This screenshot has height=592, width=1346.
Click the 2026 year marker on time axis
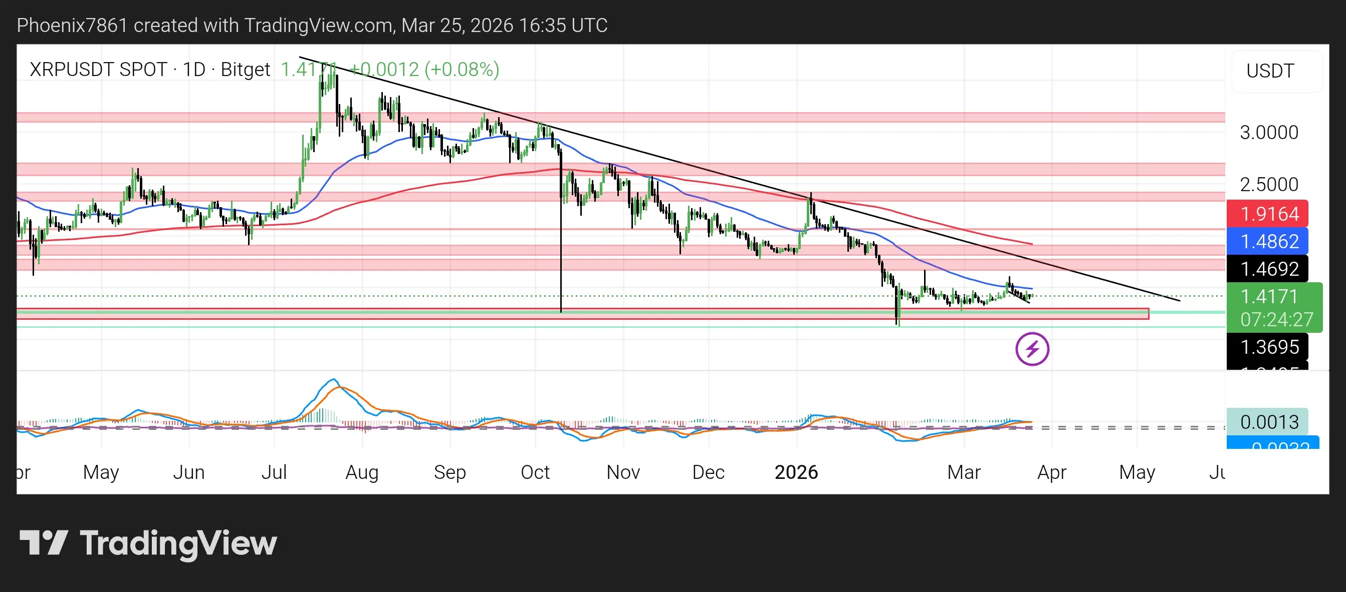click(796, 472)
